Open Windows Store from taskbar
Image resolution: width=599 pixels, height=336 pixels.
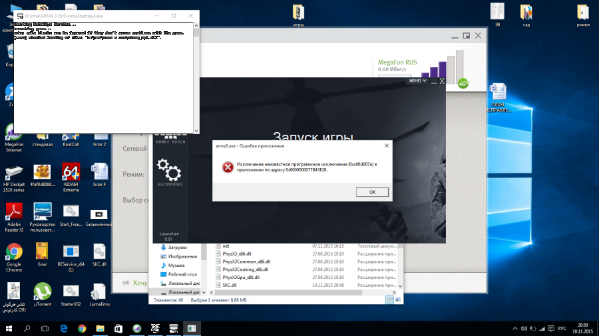coord(118,329)
